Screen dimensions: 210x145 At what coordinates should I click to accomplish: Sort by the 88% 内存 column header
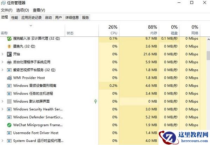pos(139,30)
